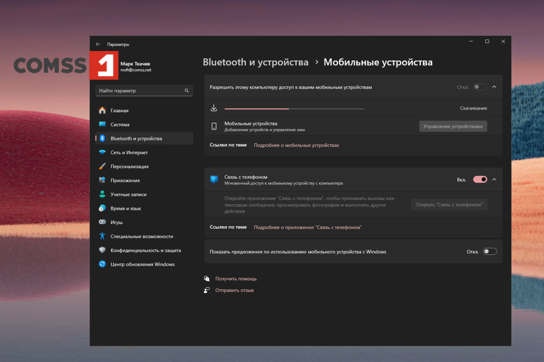Open Система settings page

(144, 125)
